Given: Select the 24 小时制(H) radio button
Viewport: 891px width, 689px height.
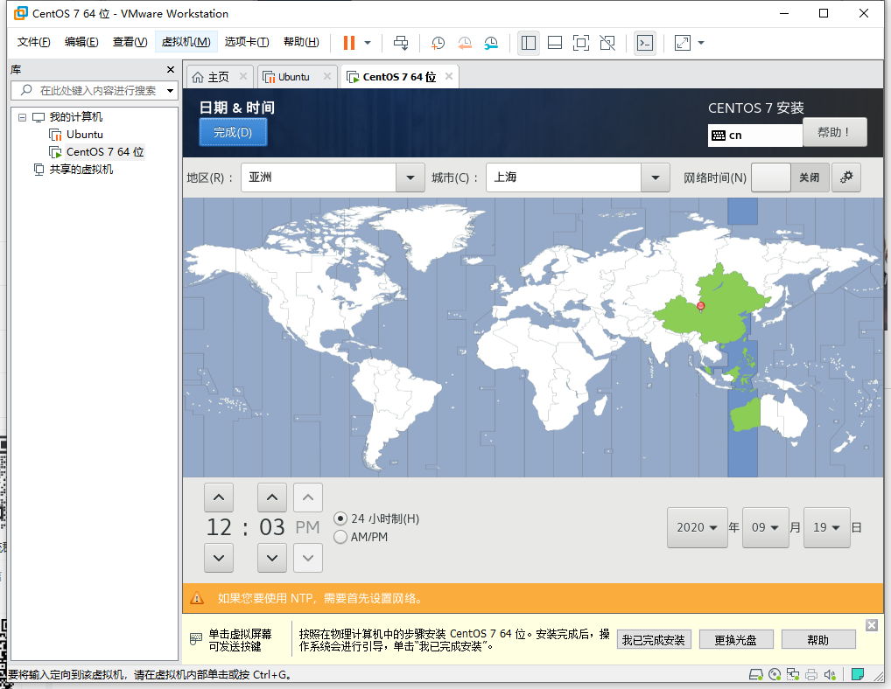Looking at the screenshot, I should 340,518.
